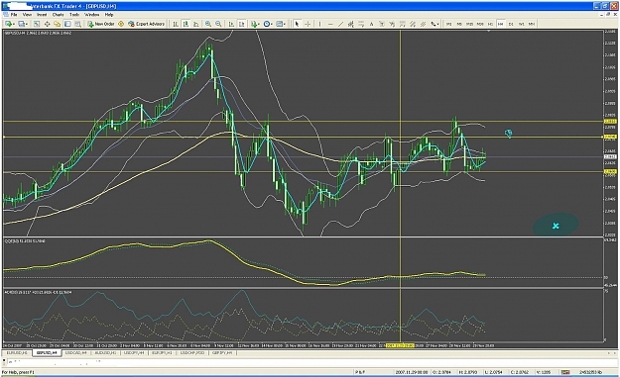Click the highlighted date label on time axis

tap(400, 345)
